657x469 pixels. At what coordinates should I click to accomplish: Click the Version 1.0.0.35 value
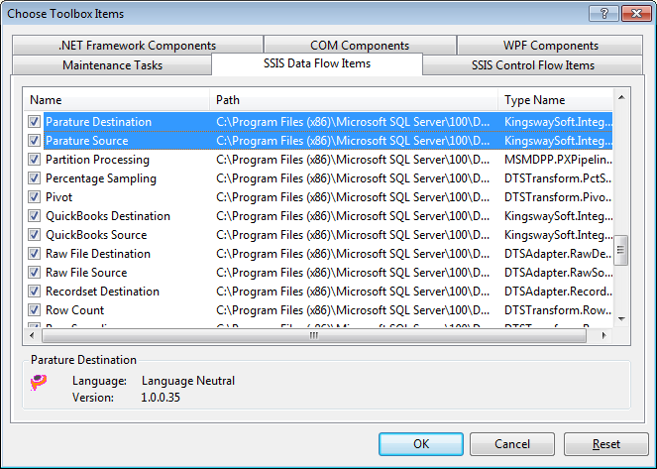pyautogui.click(x=161, y=398)
